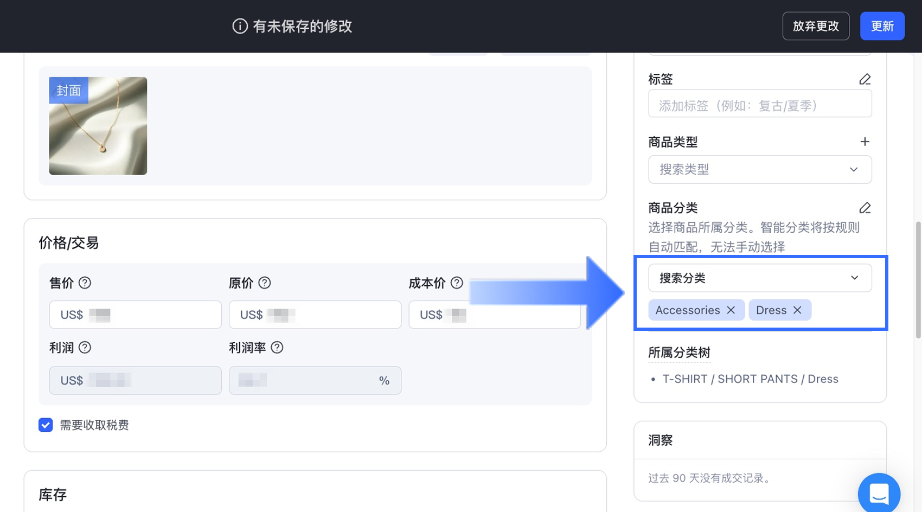This screenshot has height=512, width=922.
Task: Open the 成本价 help tooltip icon
Action: (457, 283)
